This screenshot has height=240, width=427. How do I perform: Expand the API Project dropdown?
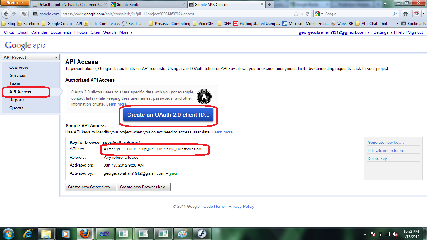coord(31,57)
